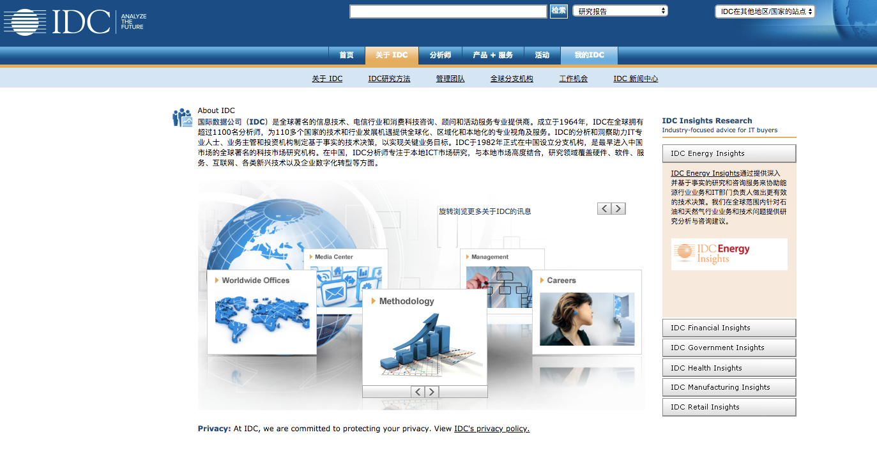This screenshot has height=460, width=877.
Task: Open the Management card image
Action: pyautogui.click(x=499, y=286)
